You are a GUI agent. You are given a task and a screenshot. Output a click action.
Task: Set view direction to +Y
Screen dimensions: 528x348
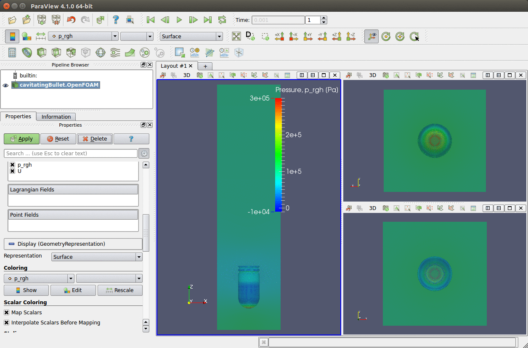(x=308, y=36)
